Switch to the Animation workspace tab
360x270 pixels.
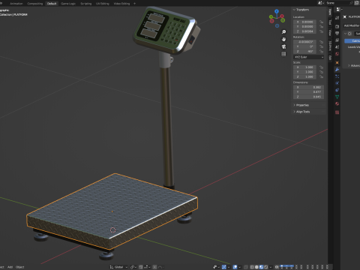tap(16, 4)
